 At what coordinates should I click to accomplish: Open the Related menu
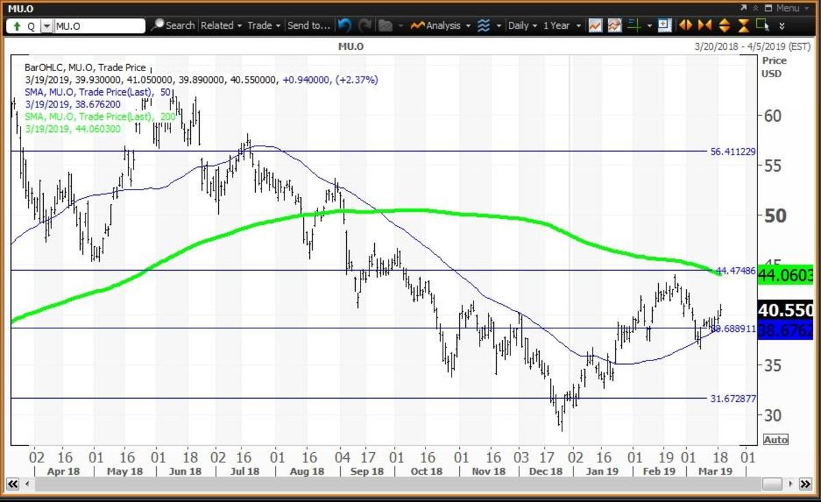click(221, 25)
